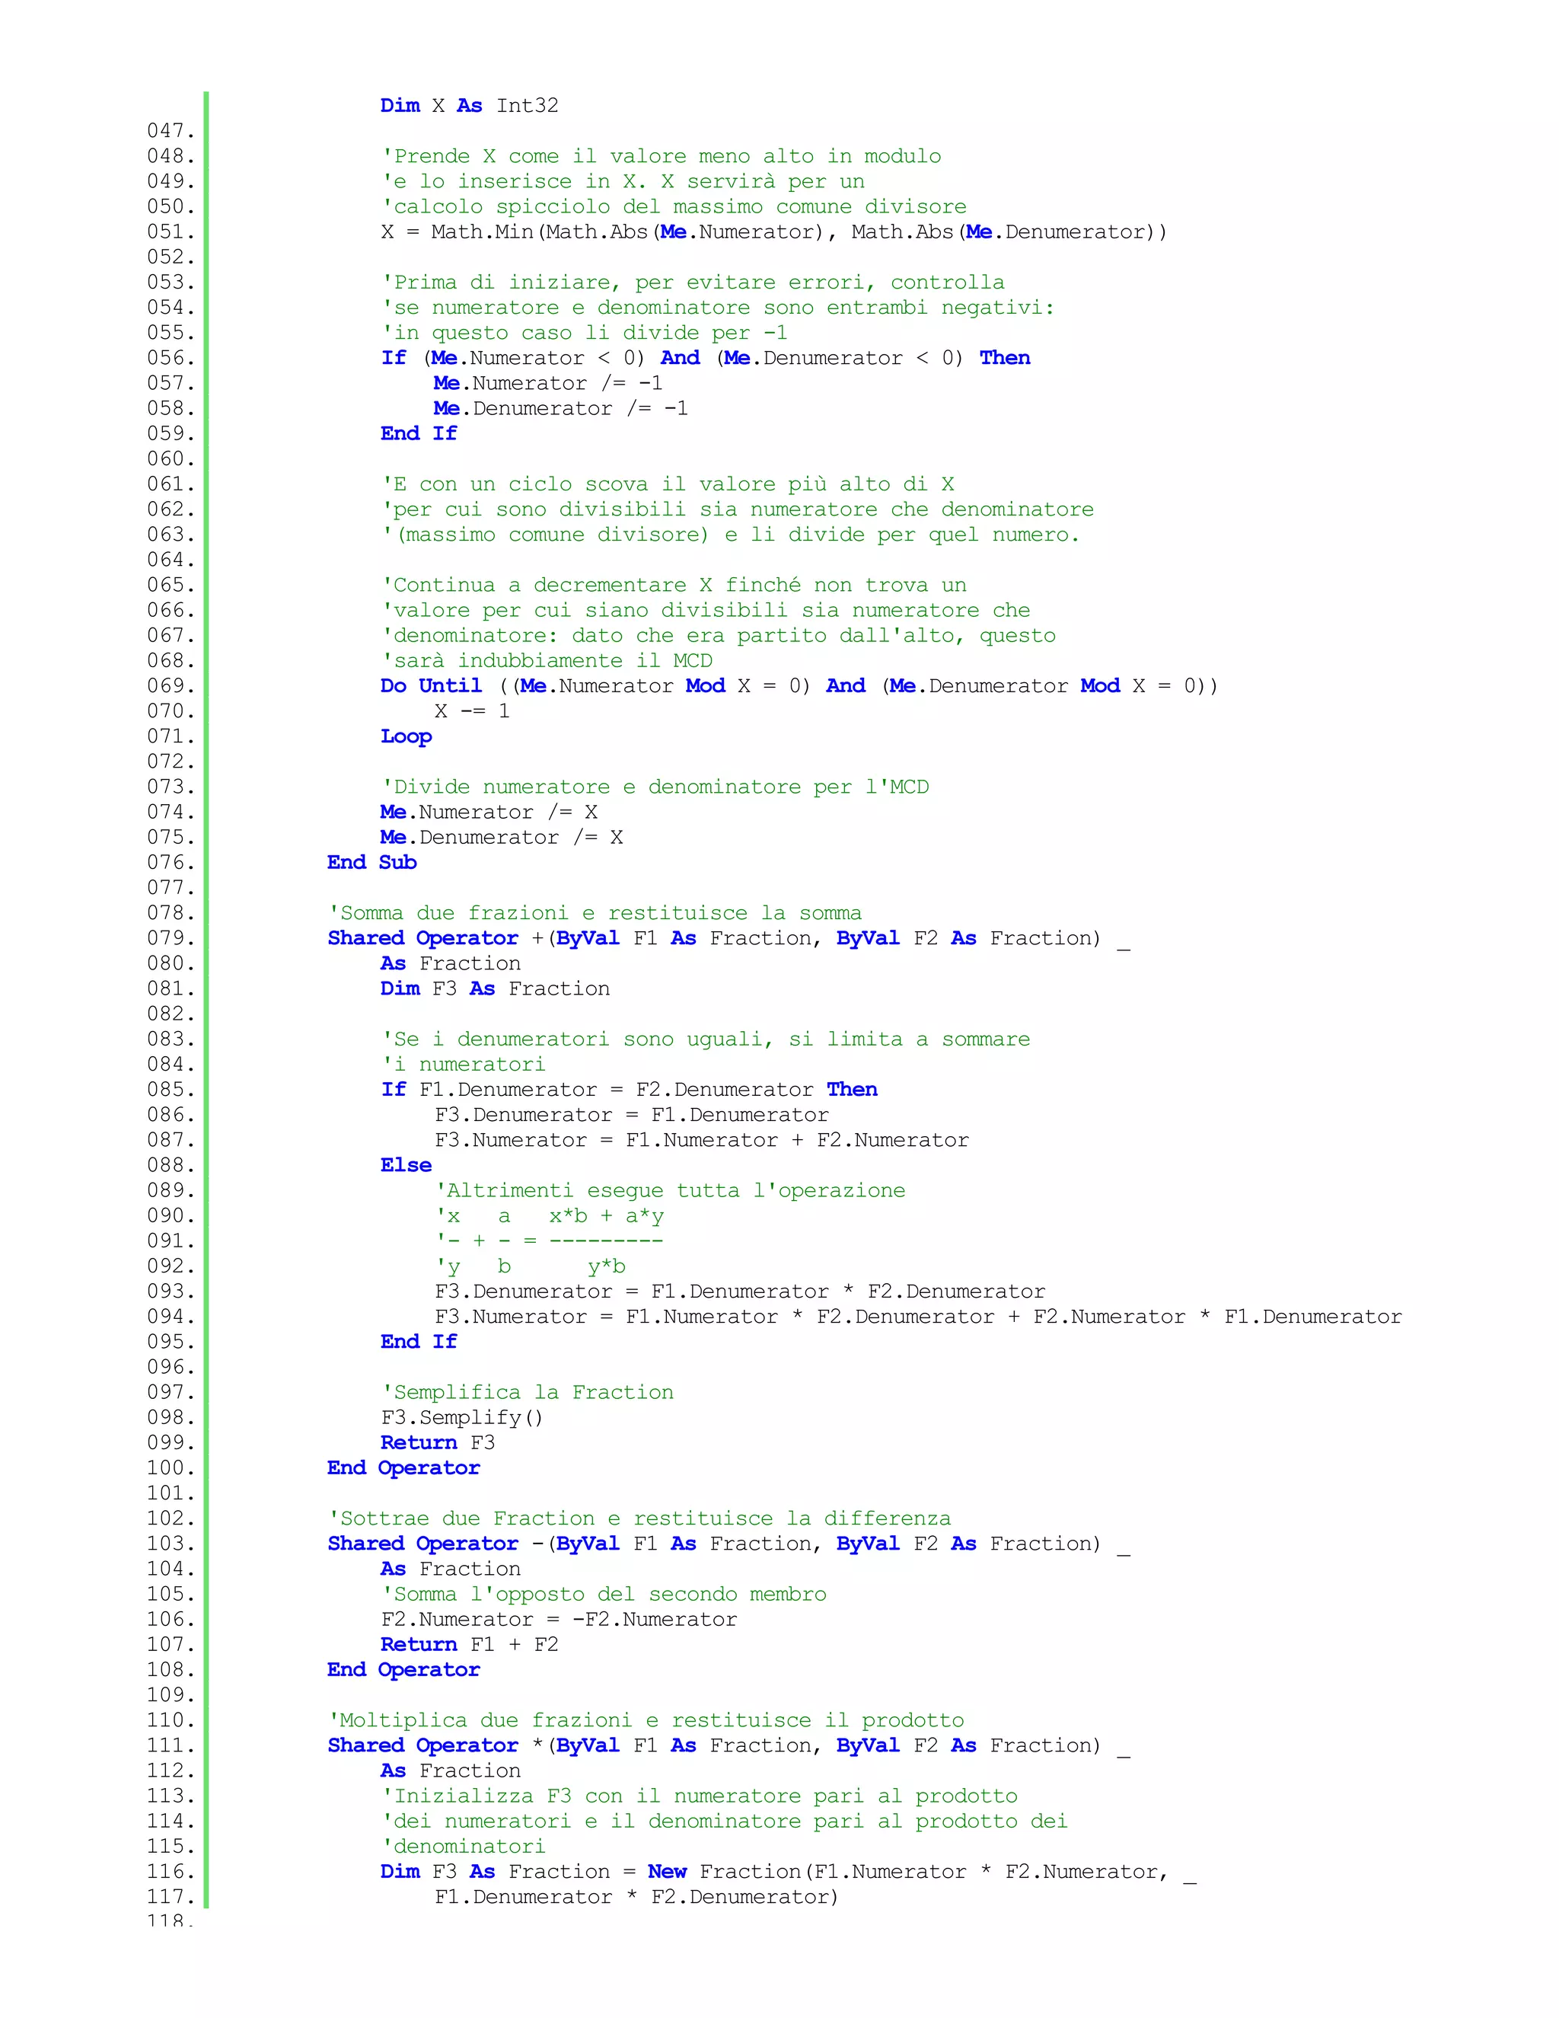
Task: Click comment 'sarà indubbiamente il MCD'
Action: [547, 661]
